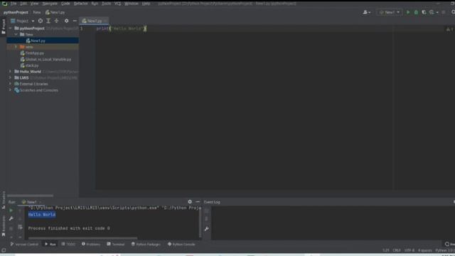The width and height of the screenshot is (455, 256).
Task: Expand External Libraries node
Action: point(11,84)
